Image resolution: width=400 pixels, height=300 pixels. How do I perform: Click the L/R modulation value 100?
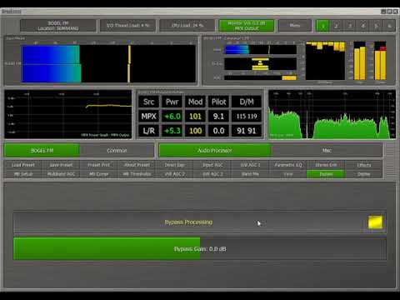point(195,131)
